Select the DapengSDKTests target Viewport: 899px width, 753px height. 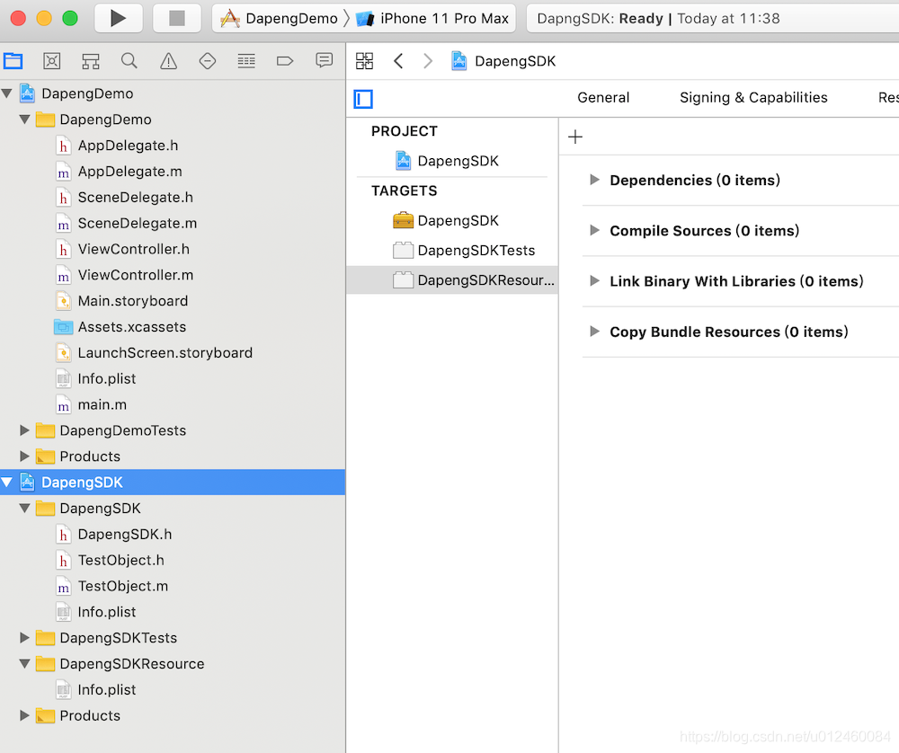point(452,251)
